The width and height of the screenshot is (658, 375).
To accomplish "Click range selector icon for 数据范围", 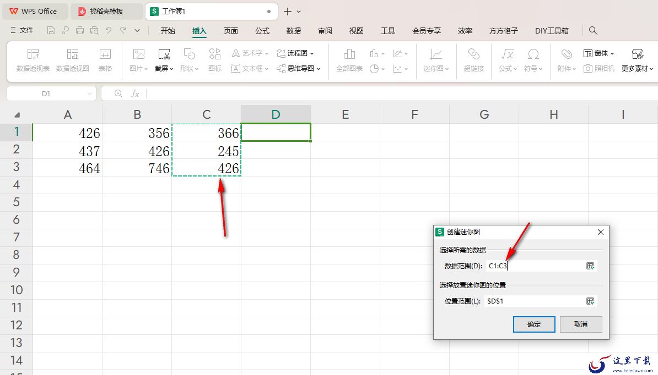I will point(590,266).
